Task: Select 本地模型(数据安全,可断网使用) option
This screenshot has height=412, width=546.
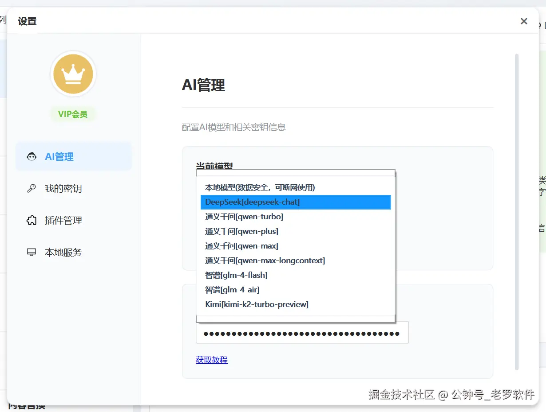Action: 296,187
